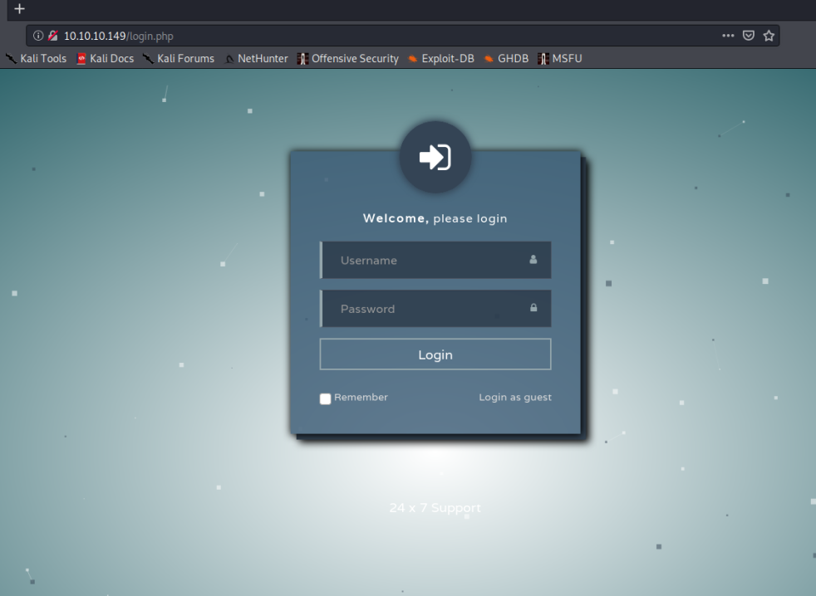Tick the Remember checkbox
Viewport: 816px width, 596px height.
(325, 398)
